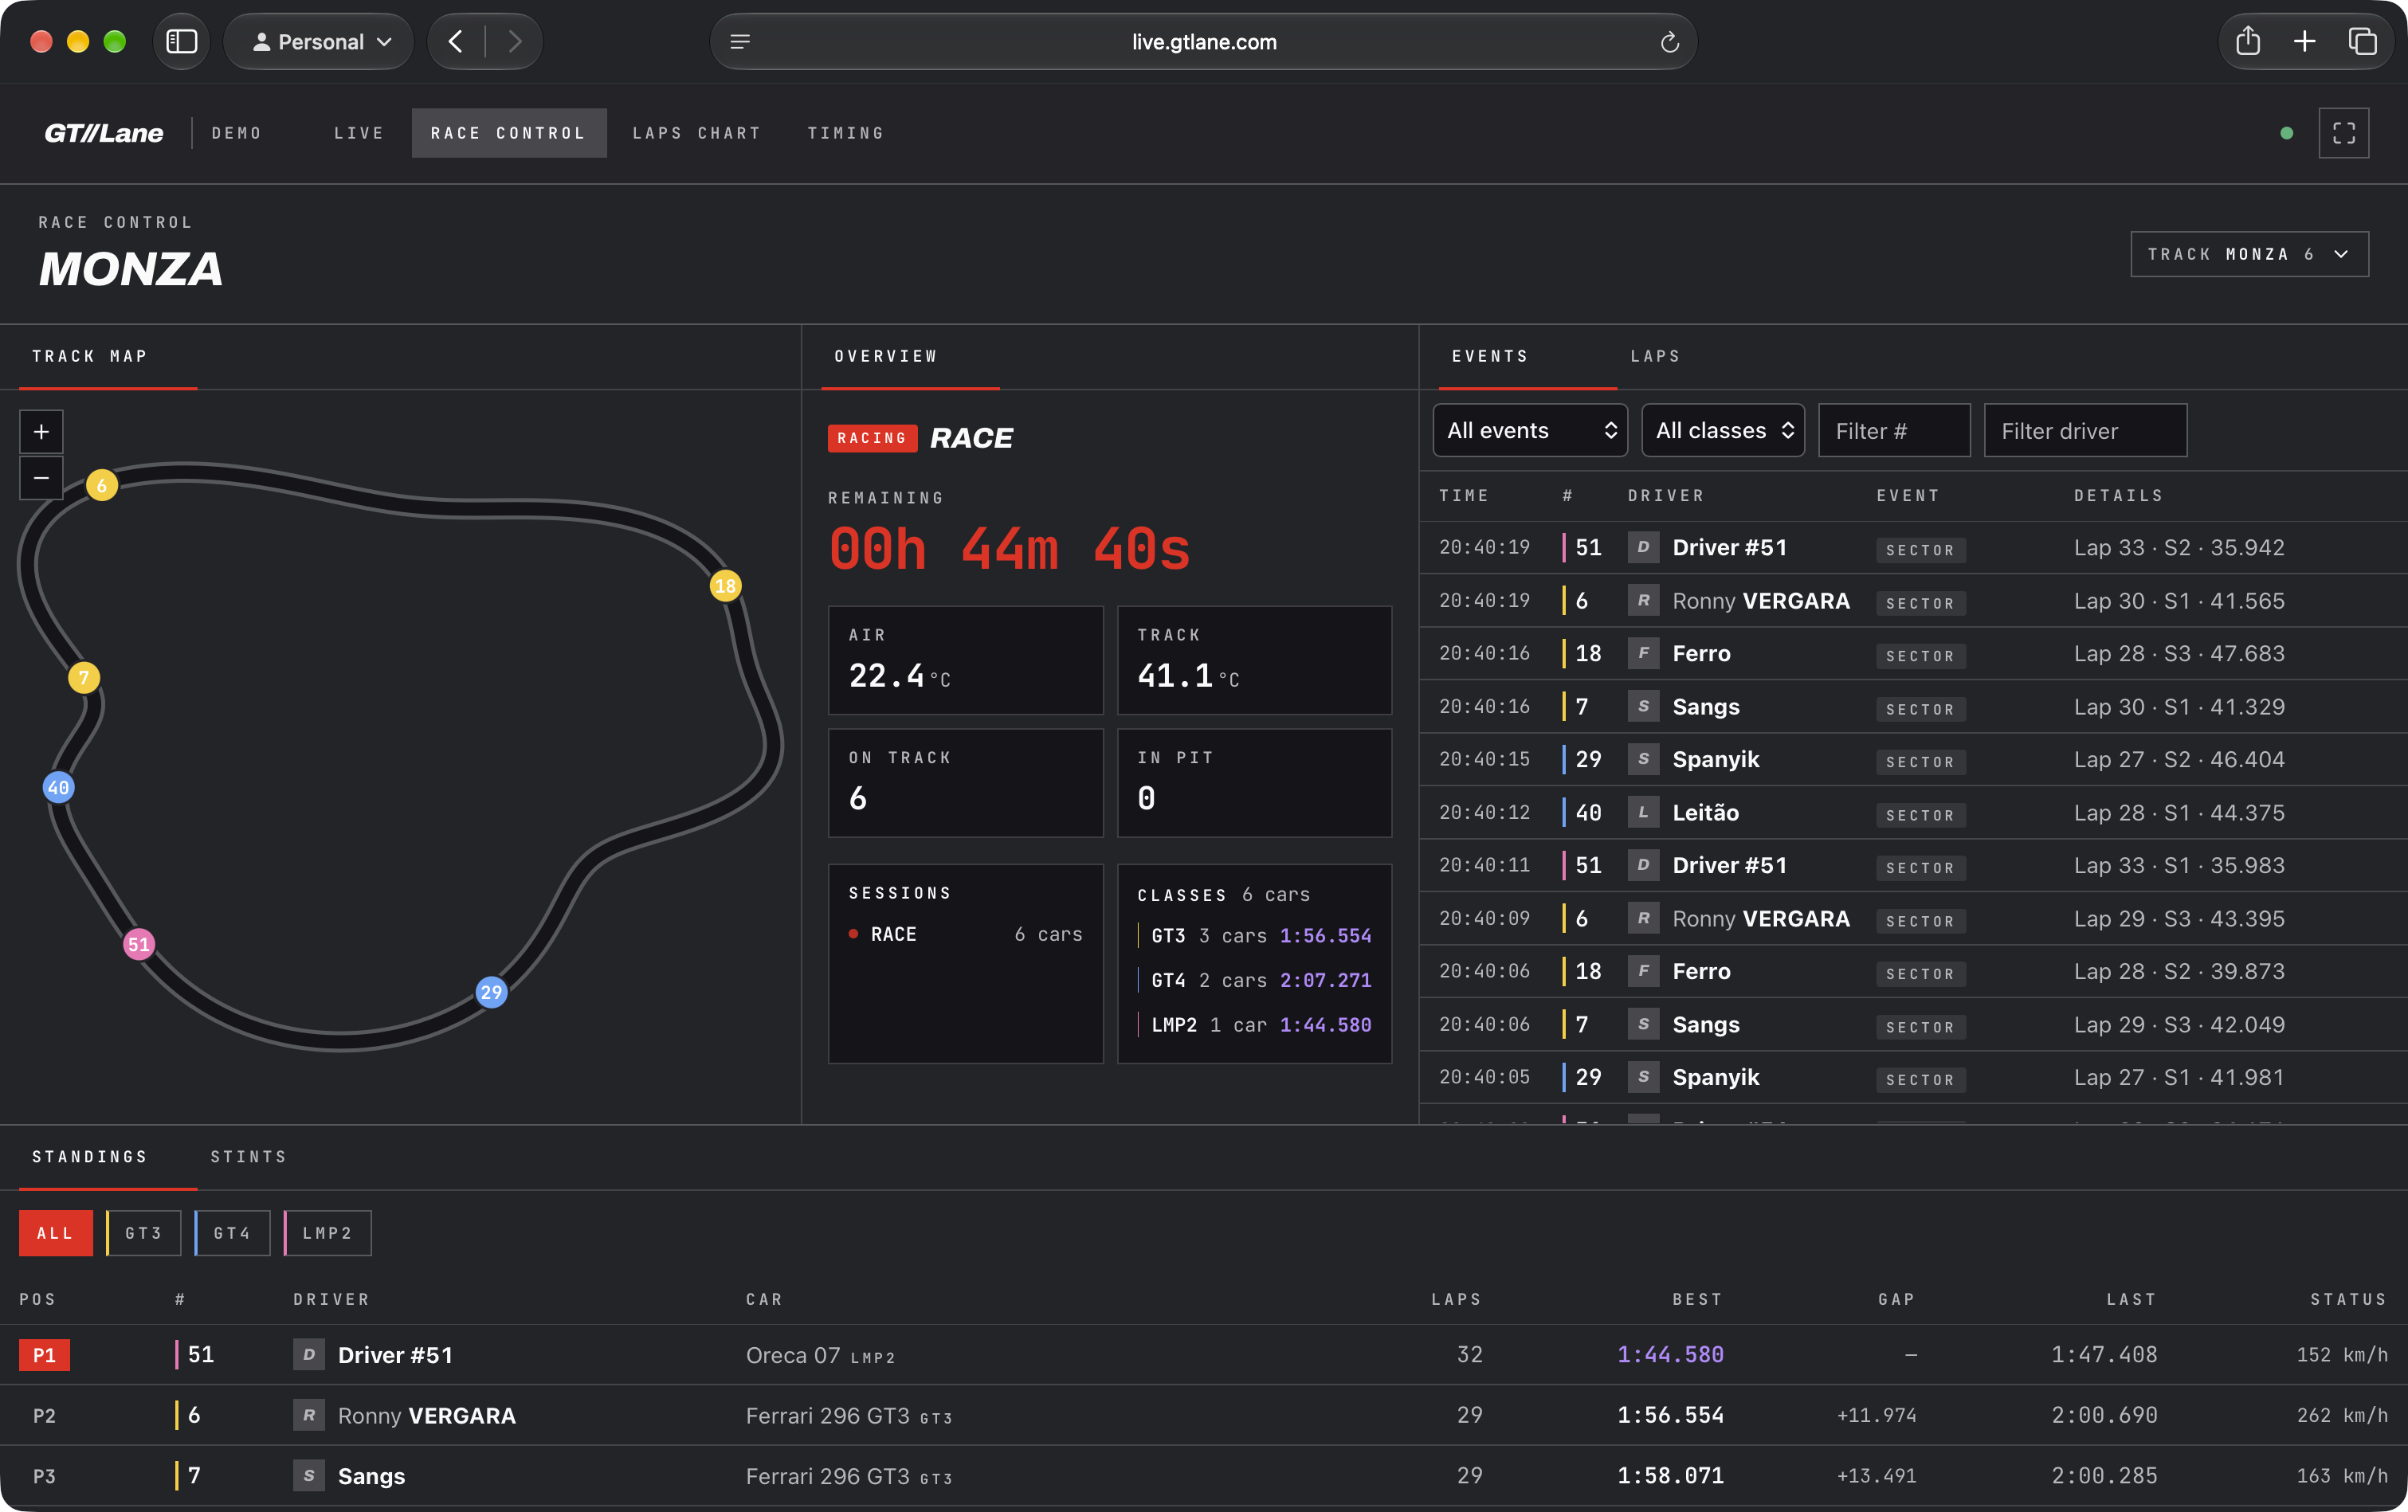The height and width of the screenshot is (1512, 2408).
Task: Switch to the Live tab
Action: [359, 133]
